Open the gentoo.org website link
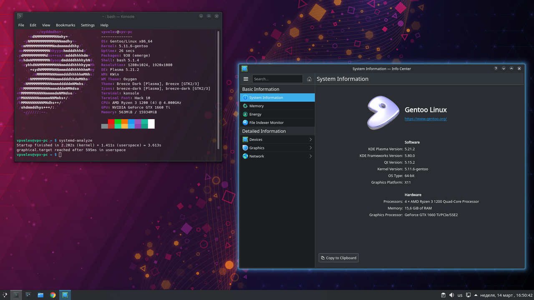 (426, 119)
